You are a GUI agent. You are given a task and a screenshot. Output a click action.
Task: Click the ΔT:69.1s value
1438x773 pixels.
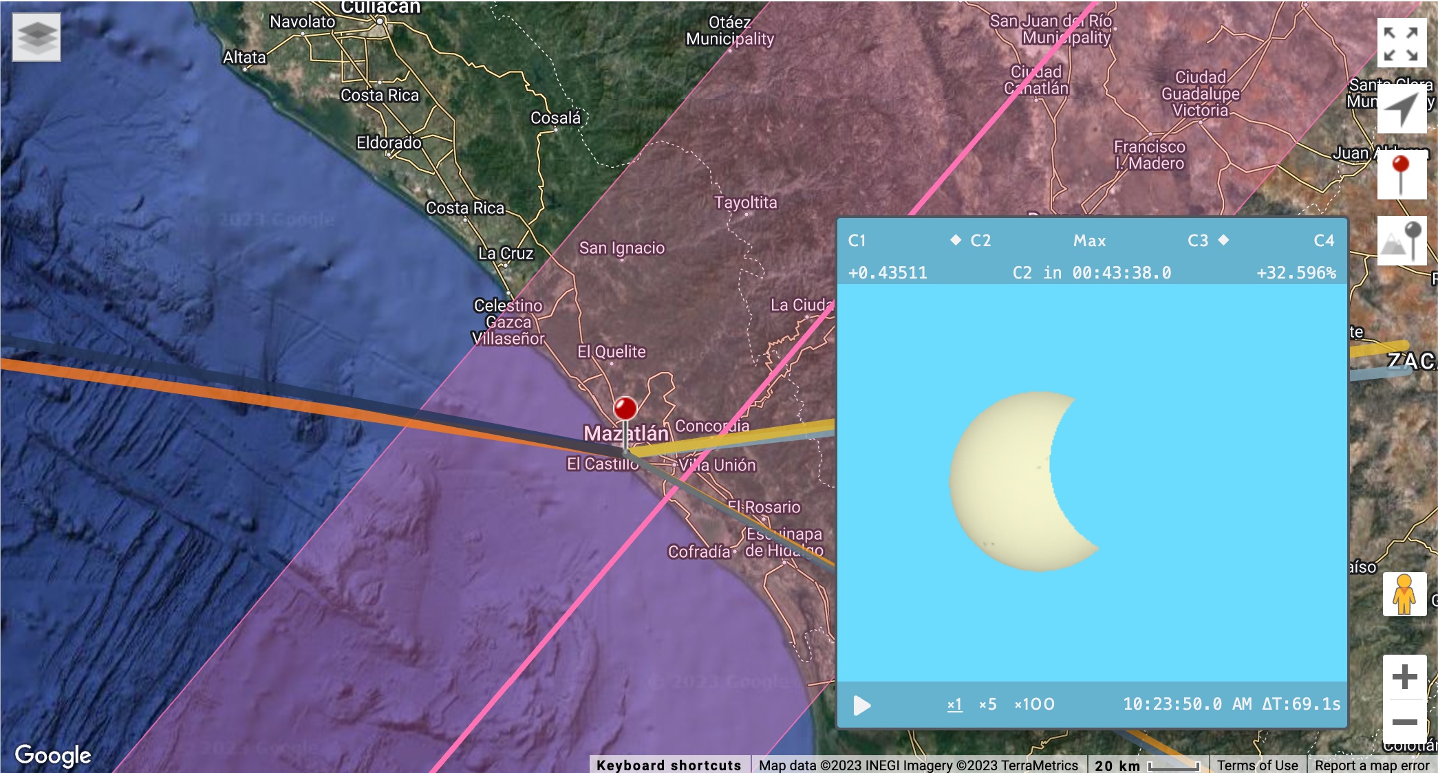[1301, 704]
